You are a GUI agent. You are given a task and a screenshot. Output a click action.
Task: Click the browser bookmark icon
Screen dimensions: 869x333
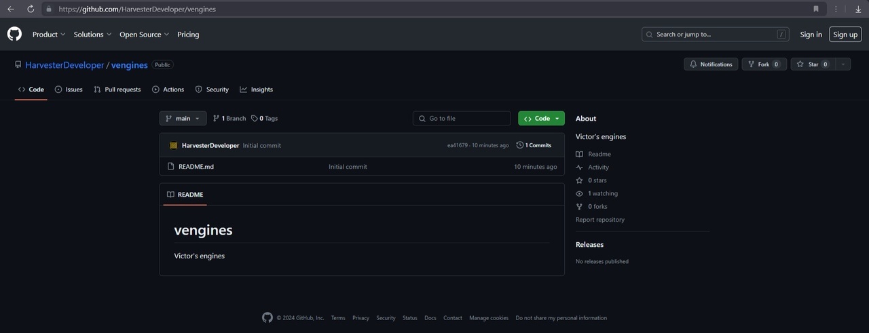pyautogui.click(x=816, y=9)
